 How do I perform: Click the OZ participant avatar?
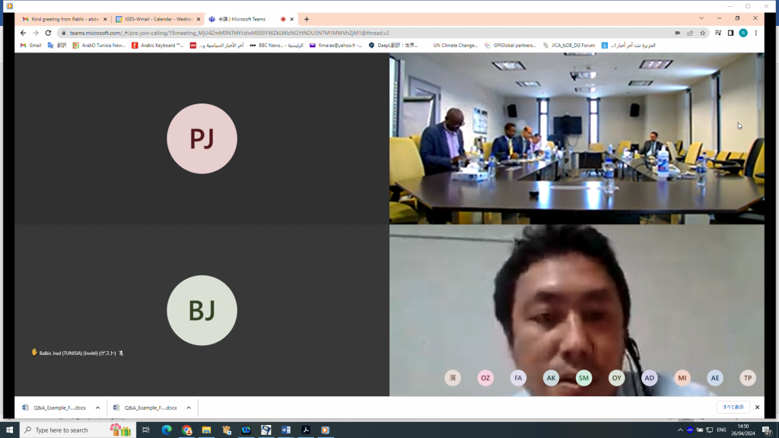tap(485, 378)
